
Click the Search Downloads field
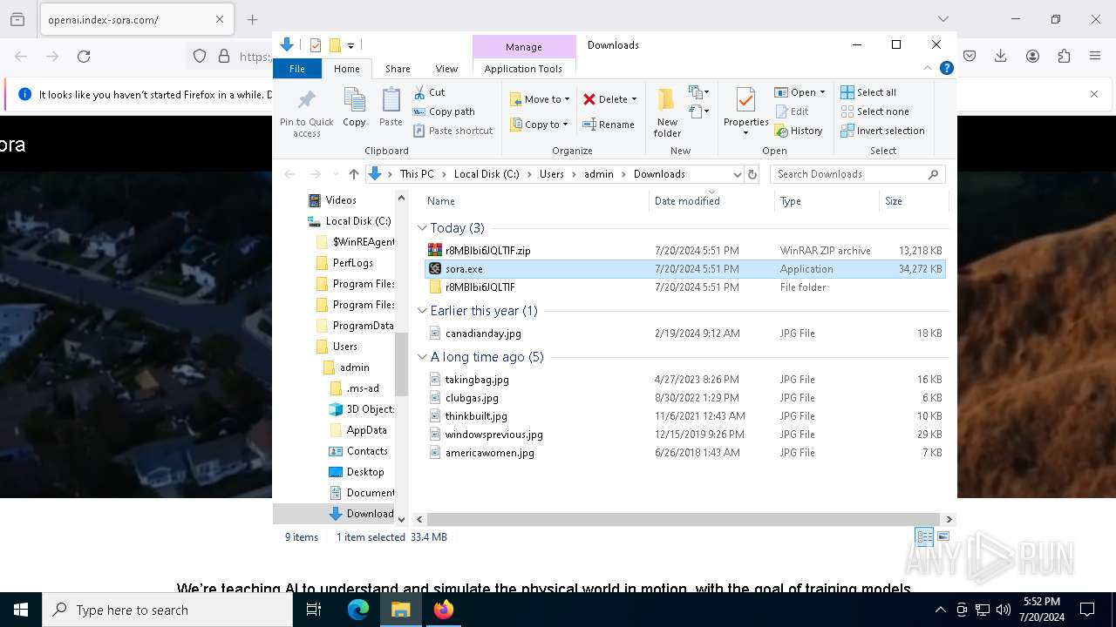(x=858, y=174)
